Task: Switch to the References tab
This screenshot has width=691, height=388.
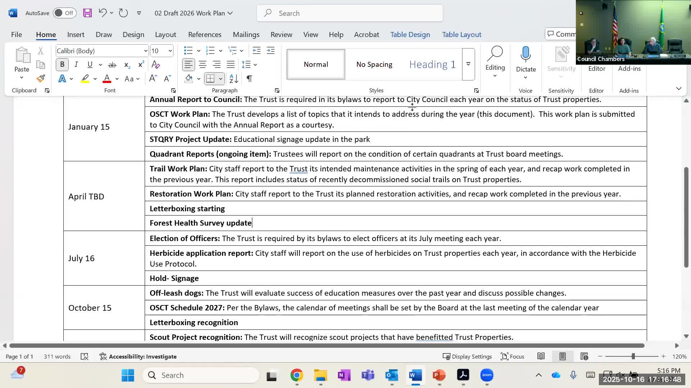Action: 204,34
